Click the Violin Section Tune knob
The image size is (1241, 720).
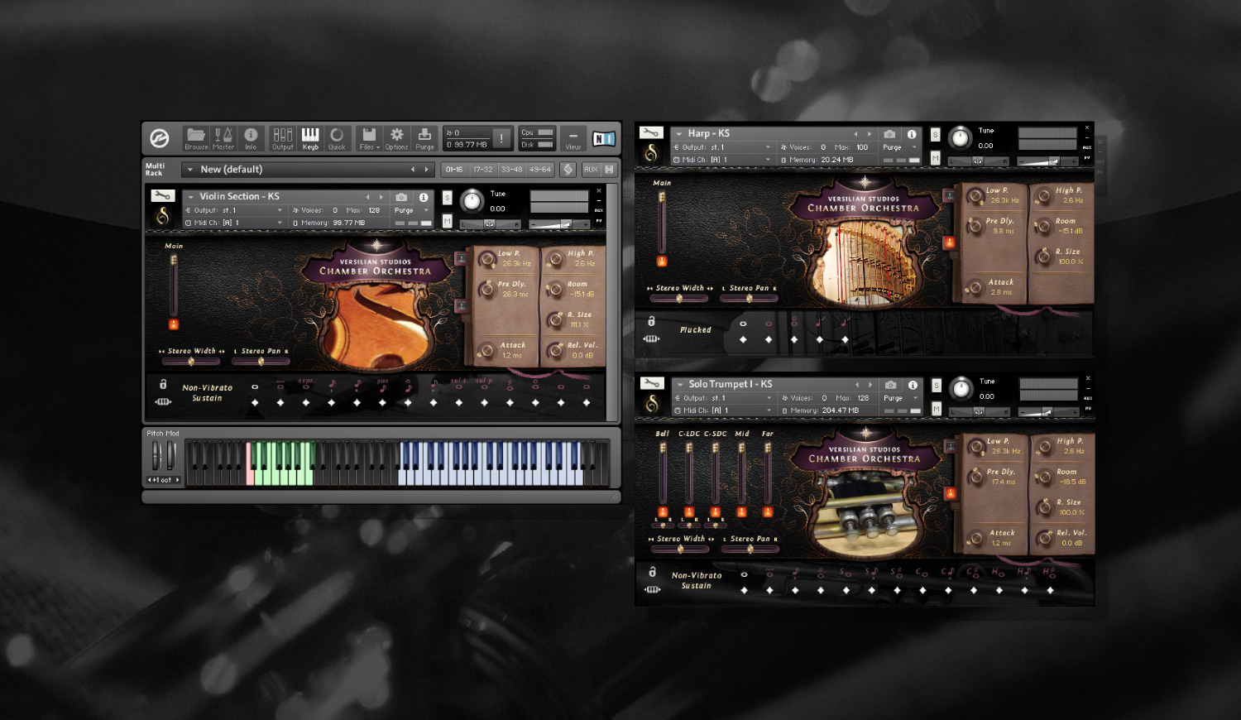[472, 201]
